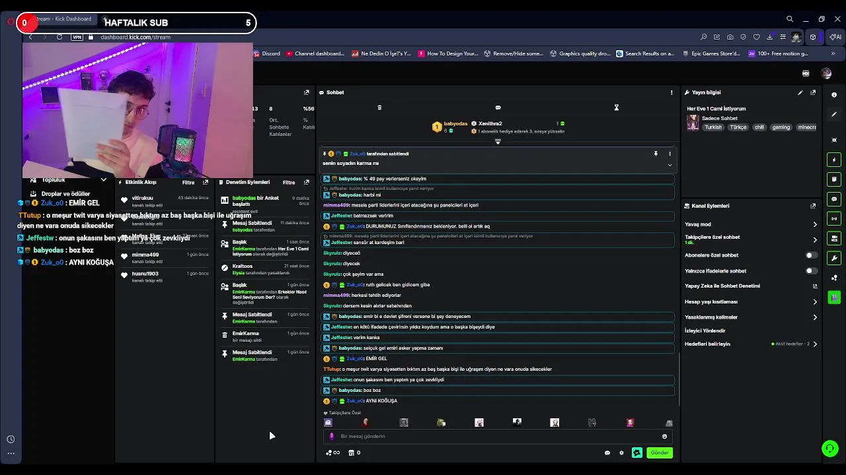Click the clock history icon bottom-left

(x=11, y=439)
